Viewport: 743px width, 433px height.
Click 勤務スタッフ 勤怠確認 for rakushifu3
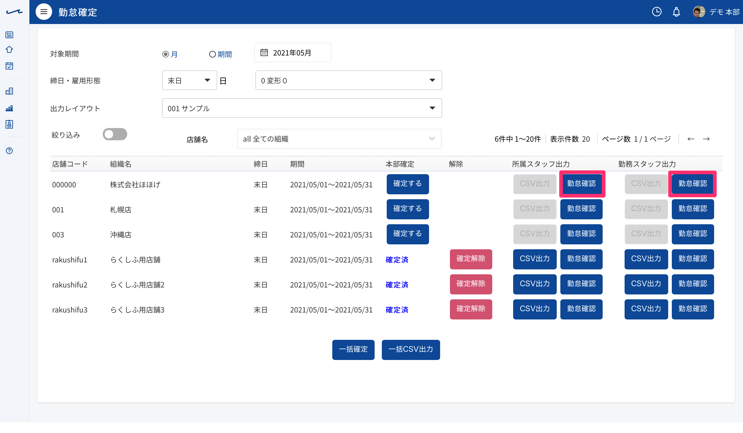pyautogui.click(x=693, y=309)
